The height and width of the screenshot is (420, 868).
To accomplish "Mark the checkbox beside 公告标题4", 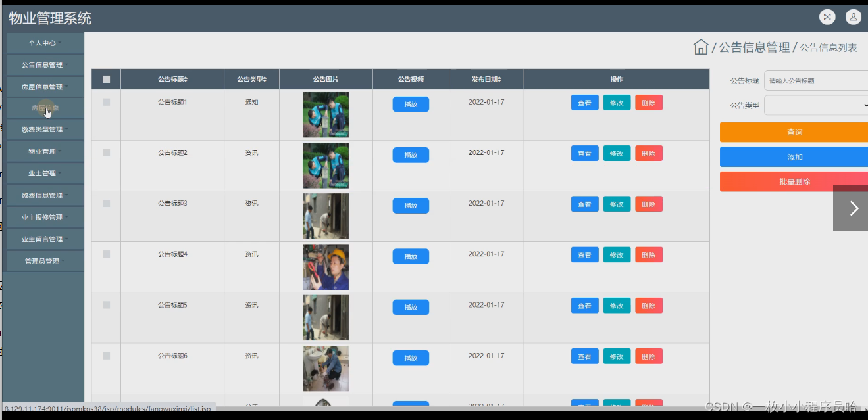I will click(107, 254).
